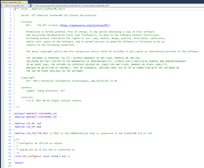Viewport: 204px width, 168px height.
Task: Click the 'const uint8_t pin' parameter
Action: 55,156
